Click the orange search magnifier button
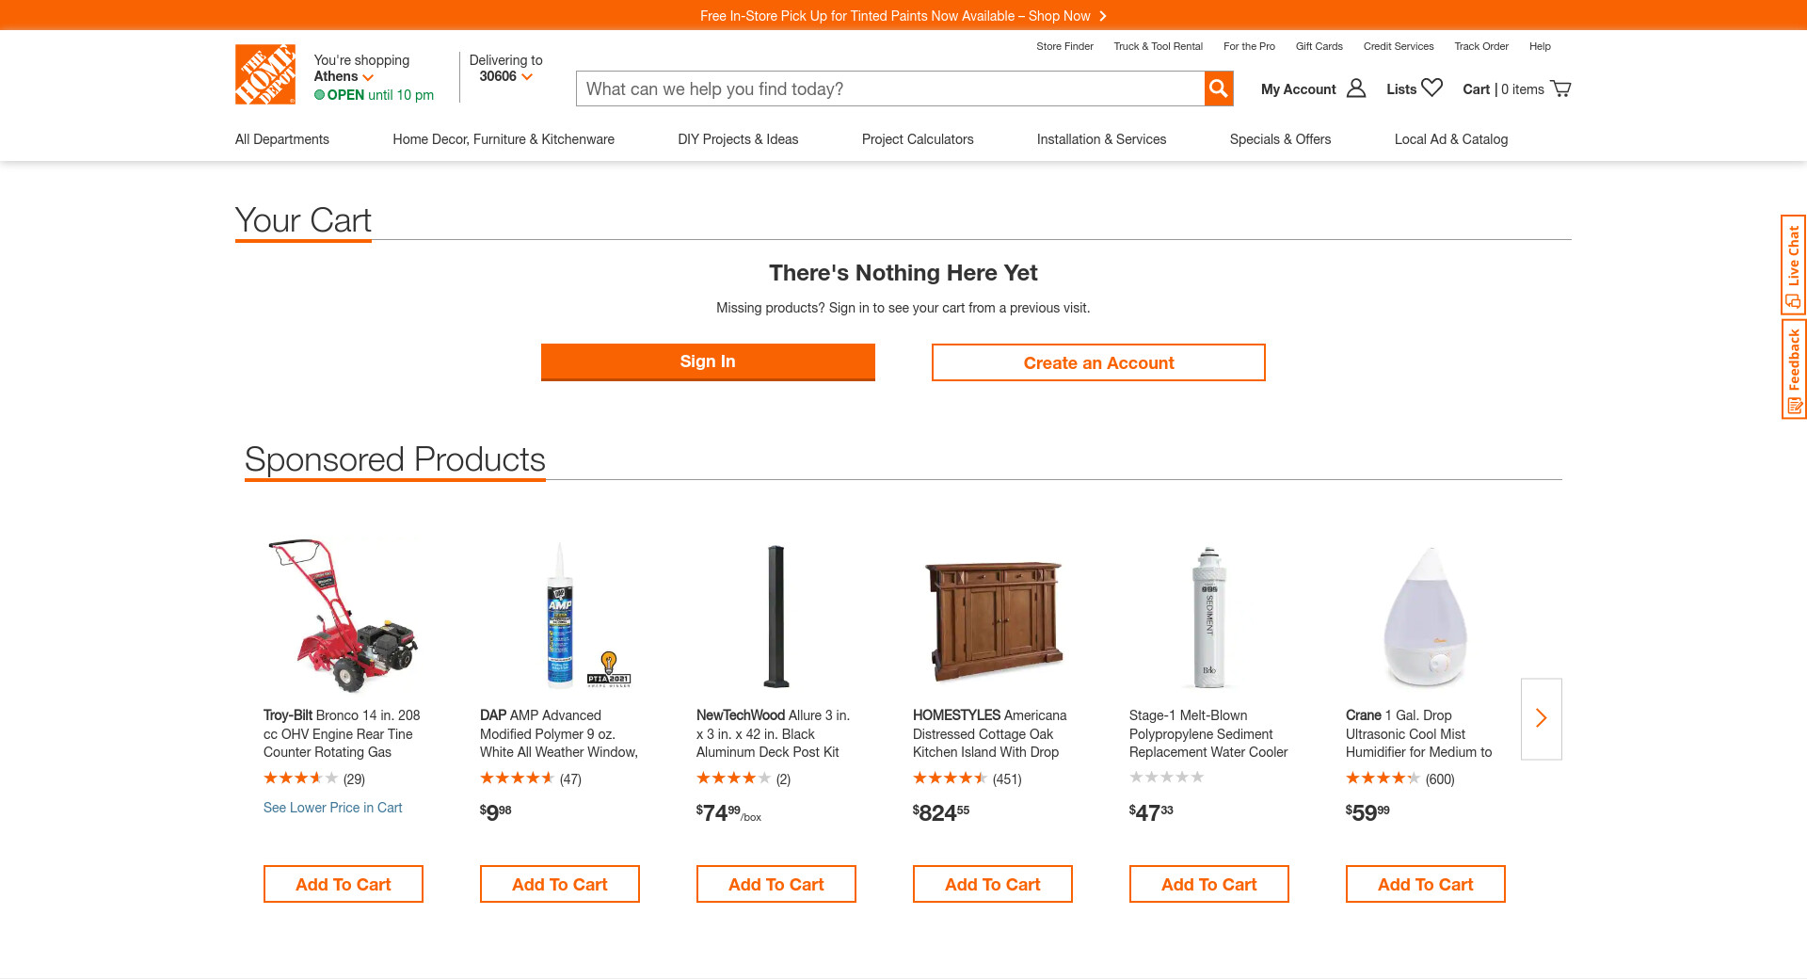 1219,88
